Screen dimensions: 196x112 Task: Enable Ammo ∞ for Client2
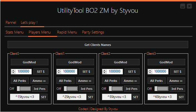click(130, 81)
